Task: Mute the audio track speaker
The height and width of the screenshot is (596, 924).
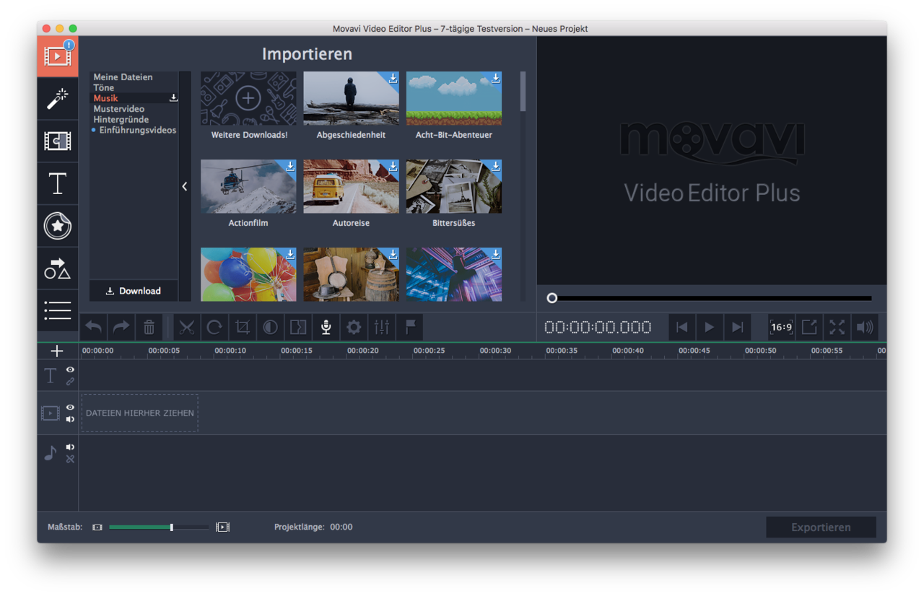Action: point(70,447)
